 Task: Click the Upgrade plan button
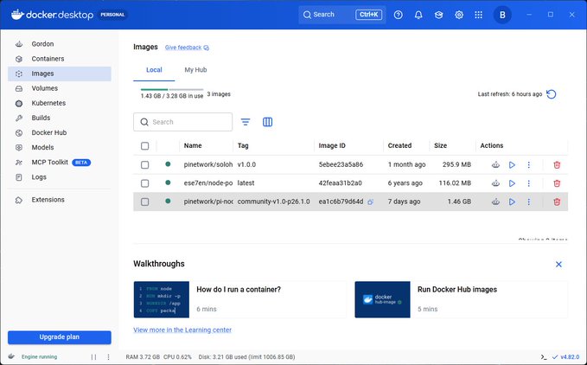(59, 337)
